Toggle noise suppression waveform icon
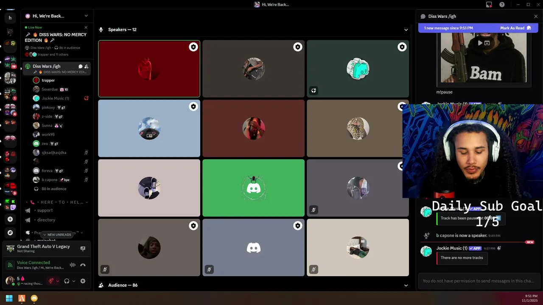Viewport: 543px width, 305px height. click(x=73, y=265)
